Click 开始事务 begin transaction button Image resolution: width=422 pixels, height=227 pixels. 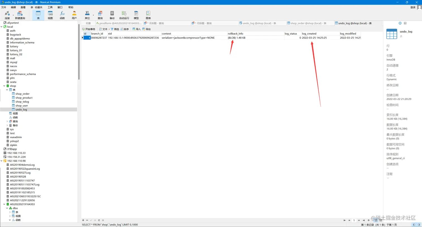(x=89, y=29)
